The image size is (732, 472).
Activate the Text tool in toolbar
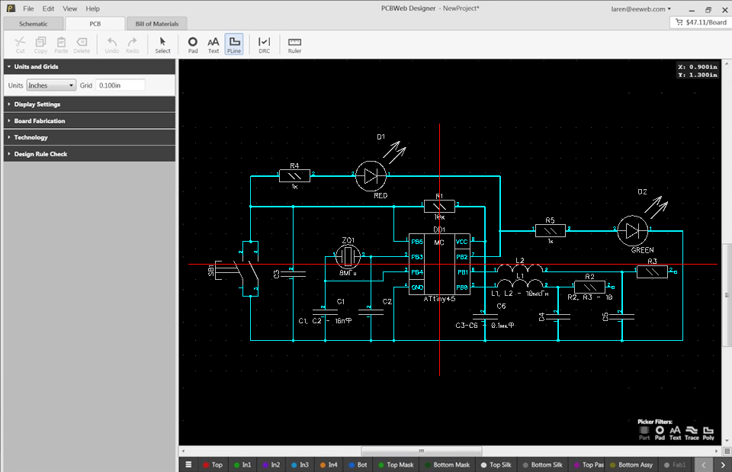coord(213,45)
